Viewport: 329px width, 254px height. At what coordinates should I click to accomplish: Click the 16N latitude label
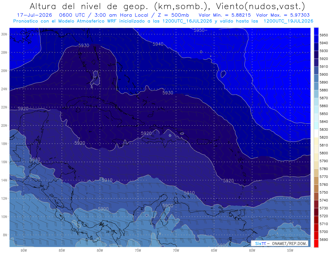click(4, 162)
